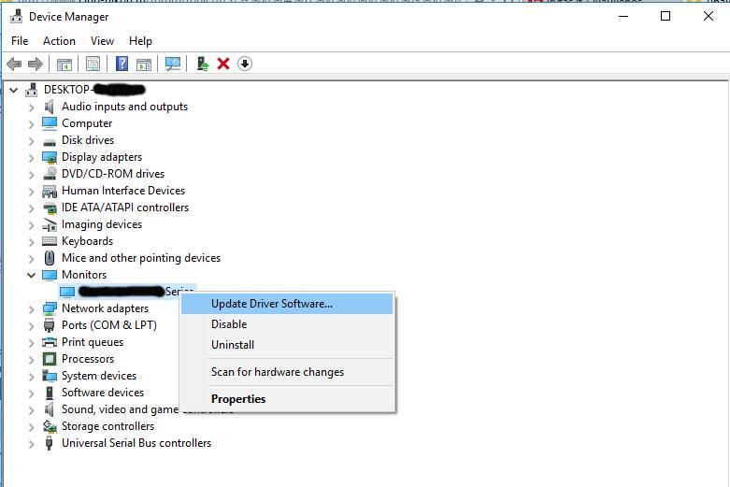Expand the Computer category

(31, 124)
